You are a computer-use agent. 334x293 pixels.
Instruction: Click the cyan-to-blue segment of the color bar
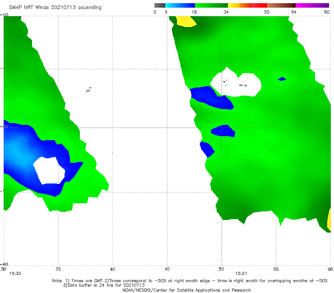click(180, 5)
